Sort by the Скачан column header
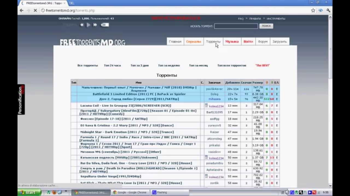Image resolution: width=350 pixels, height=196 pixels. coord(246,82)
